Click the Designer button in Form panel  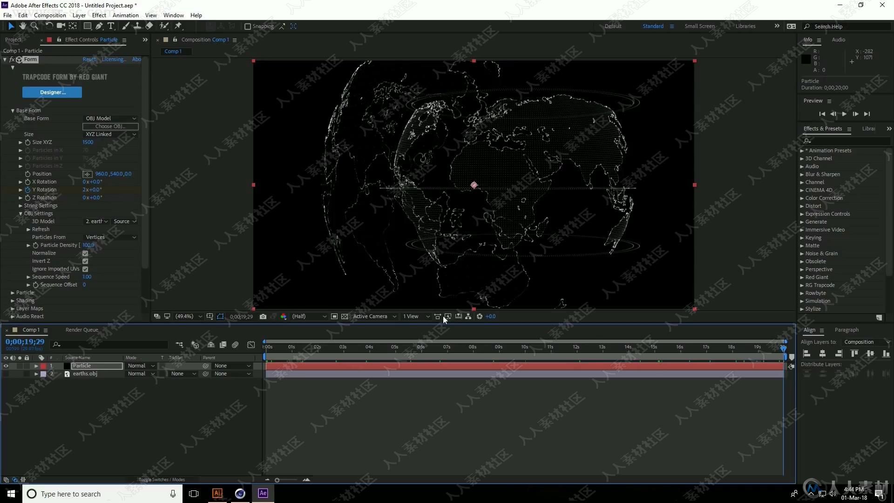(x=52, y=91)
